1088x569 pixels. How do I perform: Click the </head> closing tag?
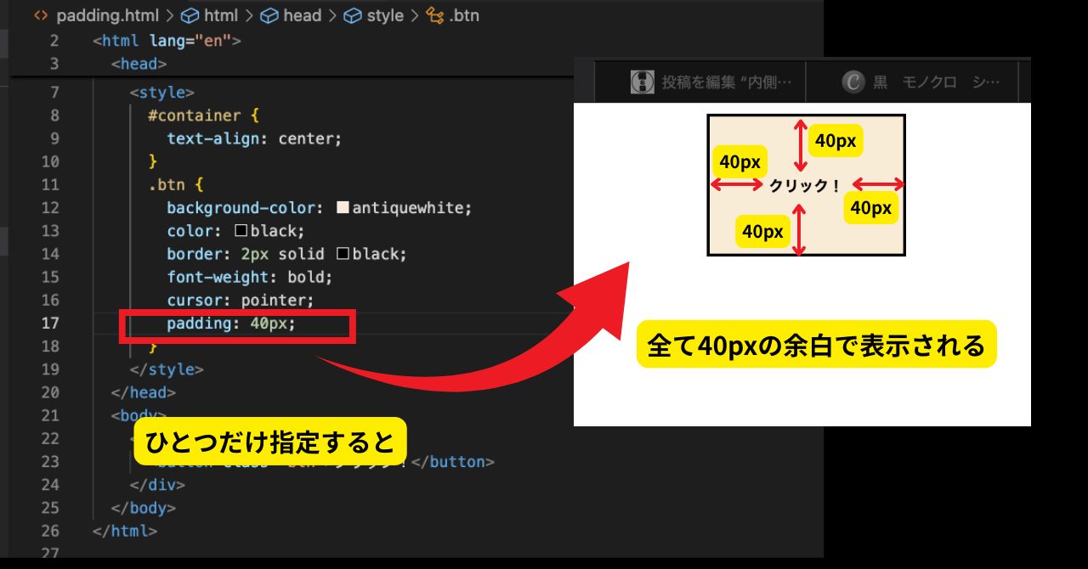[x=144, y=392]
